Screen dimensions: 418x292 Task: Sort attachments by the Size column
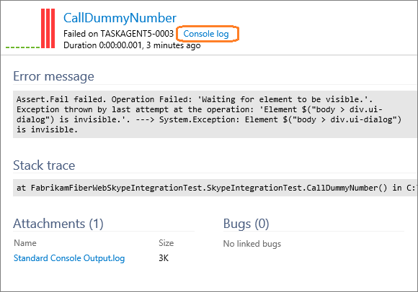(x=166, y=243)
